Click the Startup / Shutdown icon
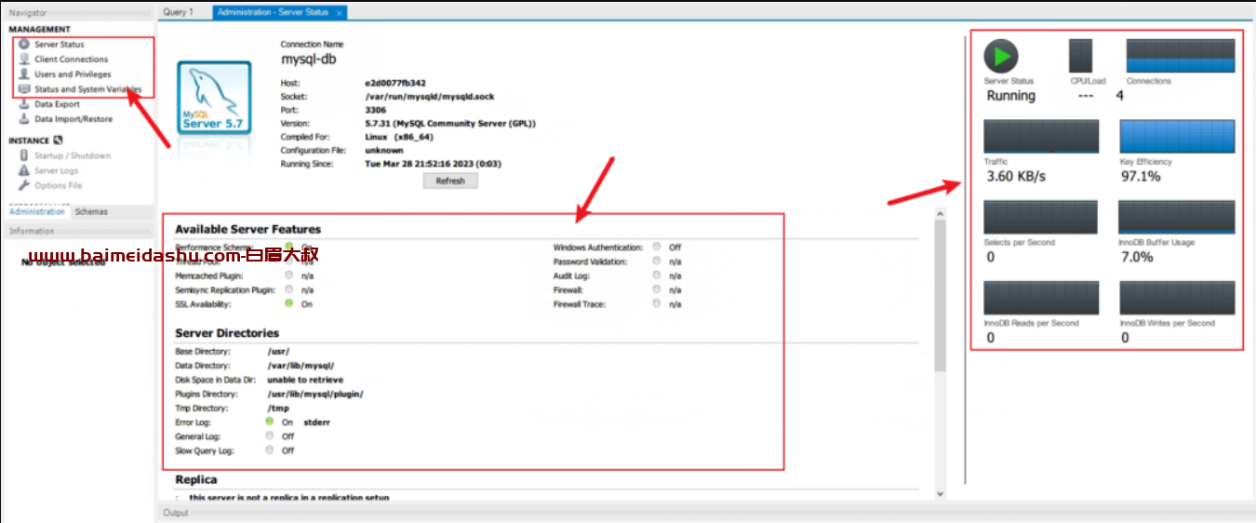1256x523 pixels. coord(24,155)
